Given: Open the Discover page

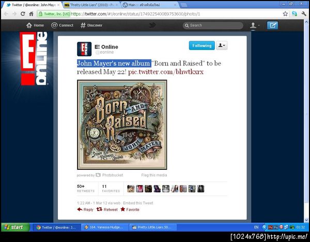Looking at the screenshot, I should point(91,25).
